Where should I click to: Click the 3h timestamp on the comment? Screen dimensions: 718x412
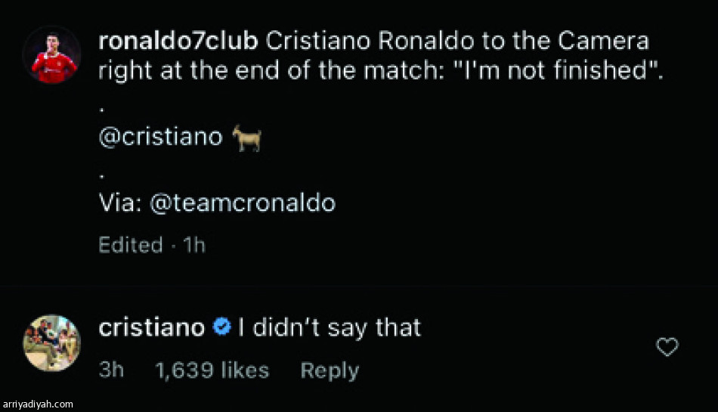111,370
